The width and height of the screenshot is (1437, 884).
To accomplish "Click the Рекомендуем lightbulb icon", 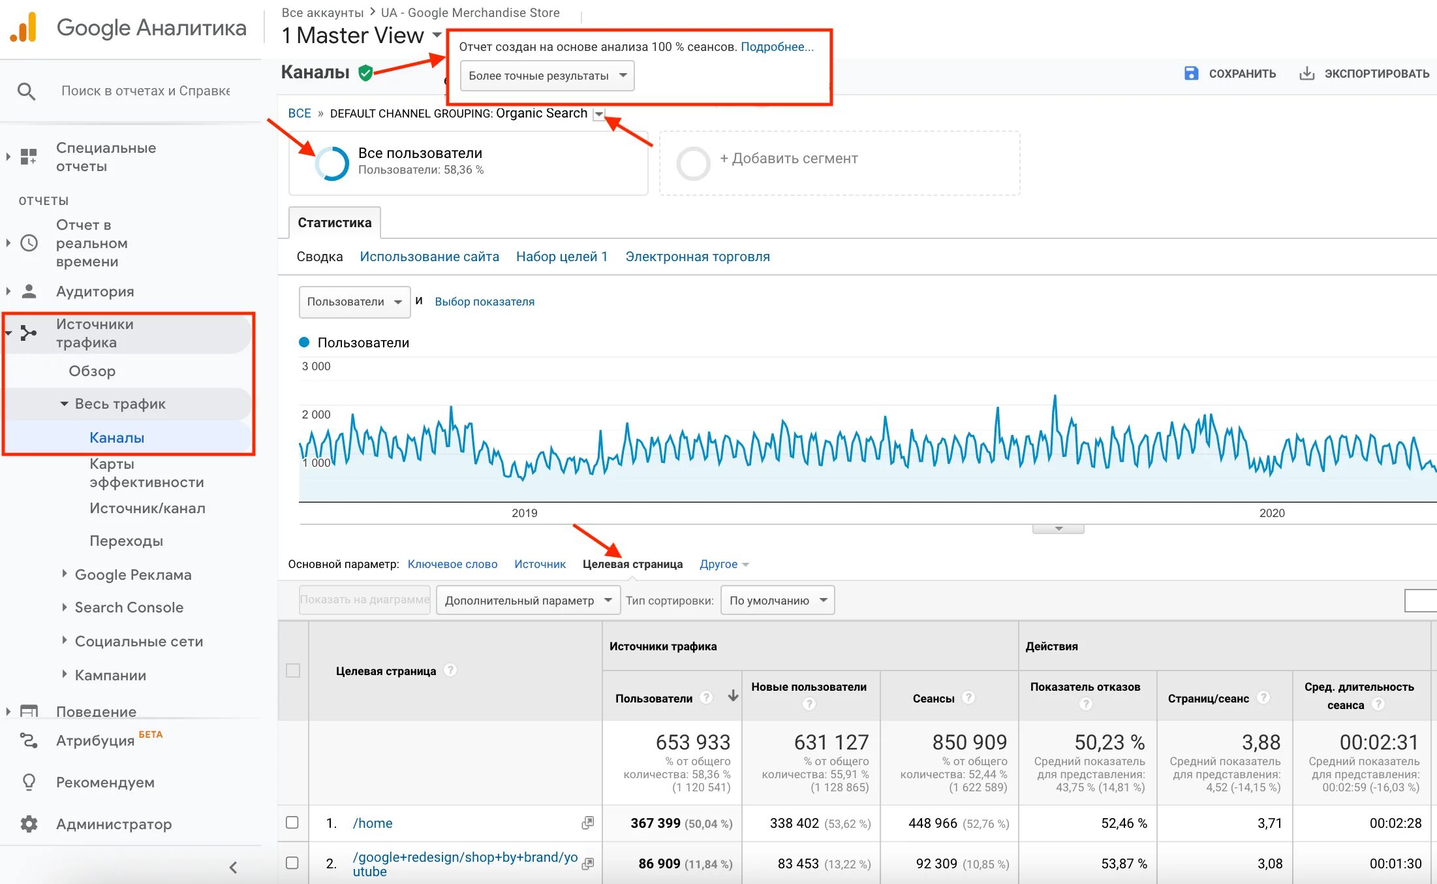I will [29, 782].
